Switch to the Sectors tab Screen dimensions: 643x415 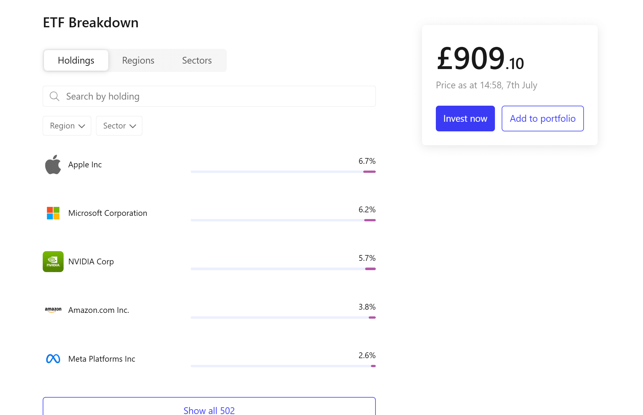coord(197,60)
